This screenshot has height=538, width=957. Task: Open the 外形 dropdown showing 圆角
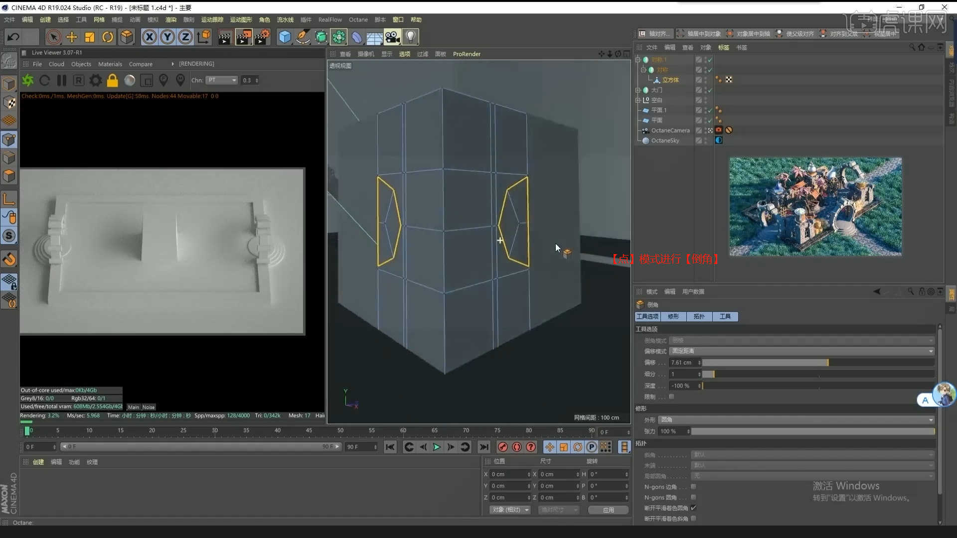click(795, 419)
